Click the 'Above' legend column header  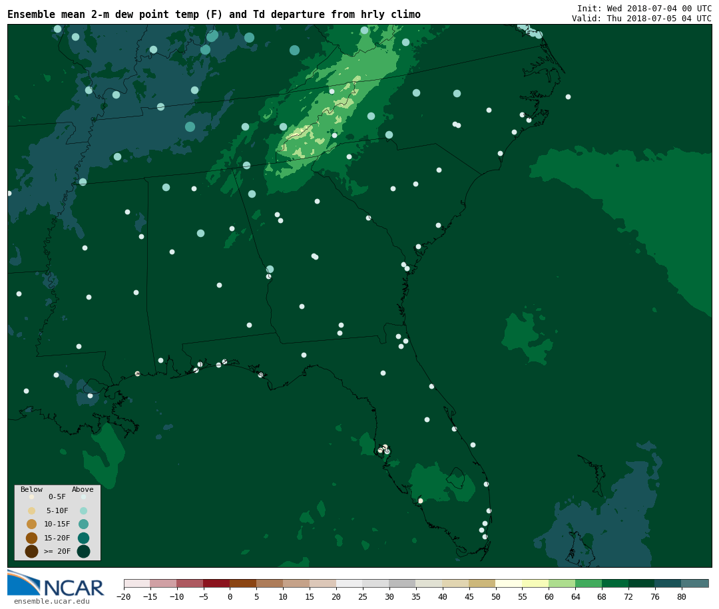click(x=83, y=489)
